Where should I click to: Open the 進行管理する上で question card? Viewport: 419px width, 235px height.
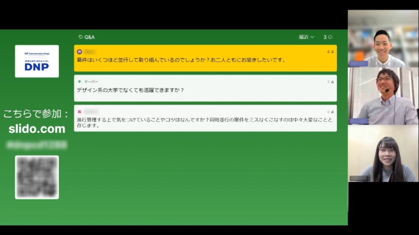[205, 118]
